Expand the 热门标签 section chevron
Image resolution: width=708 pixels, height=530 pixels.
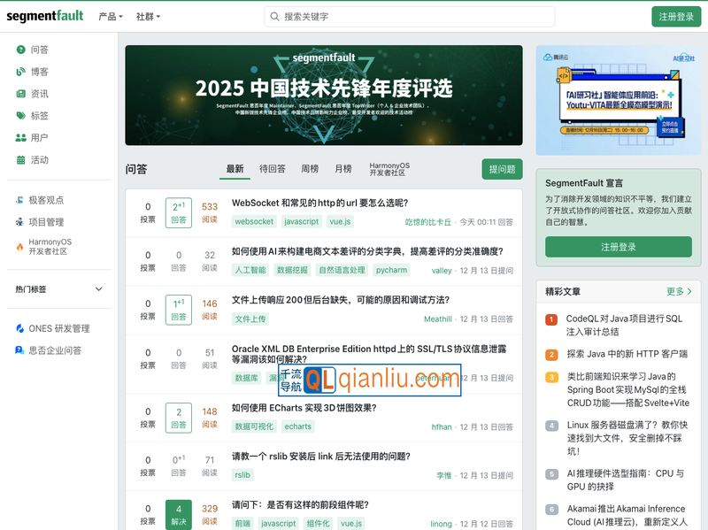click(99, 289)
